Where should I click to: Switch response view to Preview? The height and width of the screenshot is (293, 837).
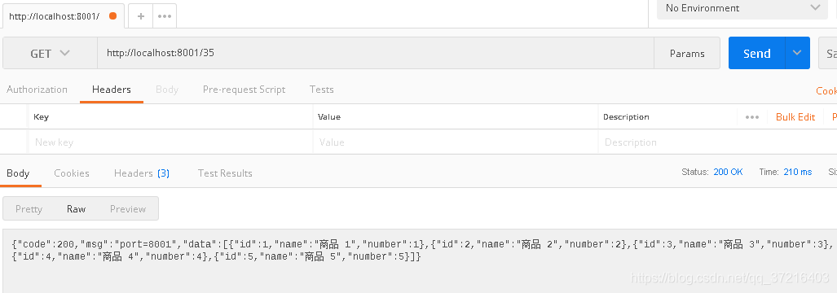point(128,209)
